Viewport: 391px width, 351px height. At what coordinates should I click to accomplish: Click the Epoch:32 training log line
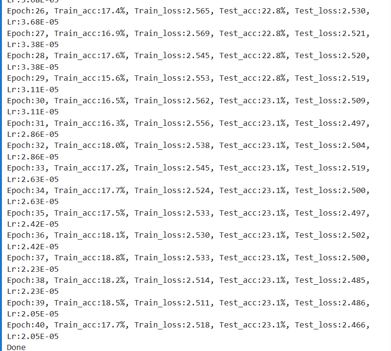tap(188, 145)
